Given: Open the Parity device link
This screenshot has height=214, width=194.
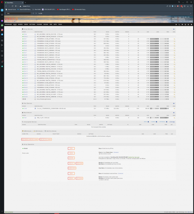Looking at the screenshot, I should pyautogui.click(x=25, y=34).
